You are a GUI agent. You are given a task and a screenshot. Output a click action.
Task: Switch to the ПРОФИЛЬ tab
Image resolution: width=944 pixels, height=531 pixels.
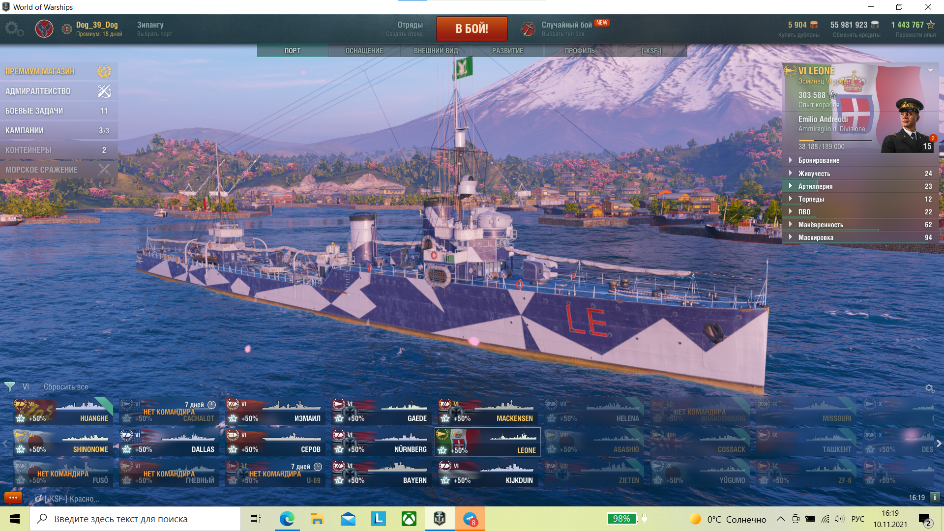coord(580,51)
